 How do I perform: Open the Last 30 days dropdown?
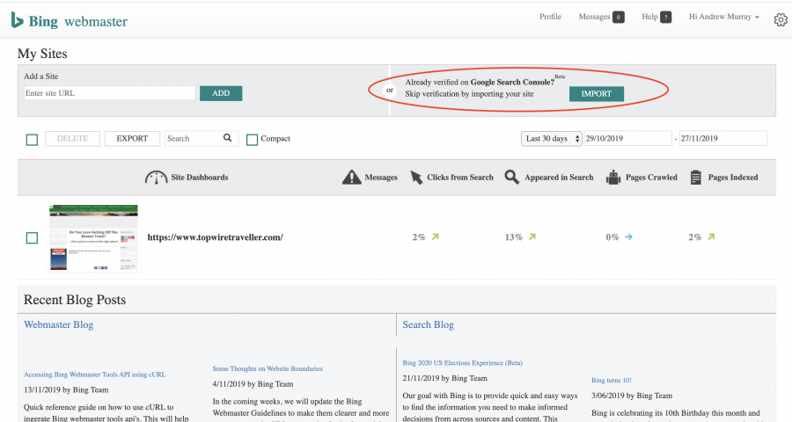[551, 138]
